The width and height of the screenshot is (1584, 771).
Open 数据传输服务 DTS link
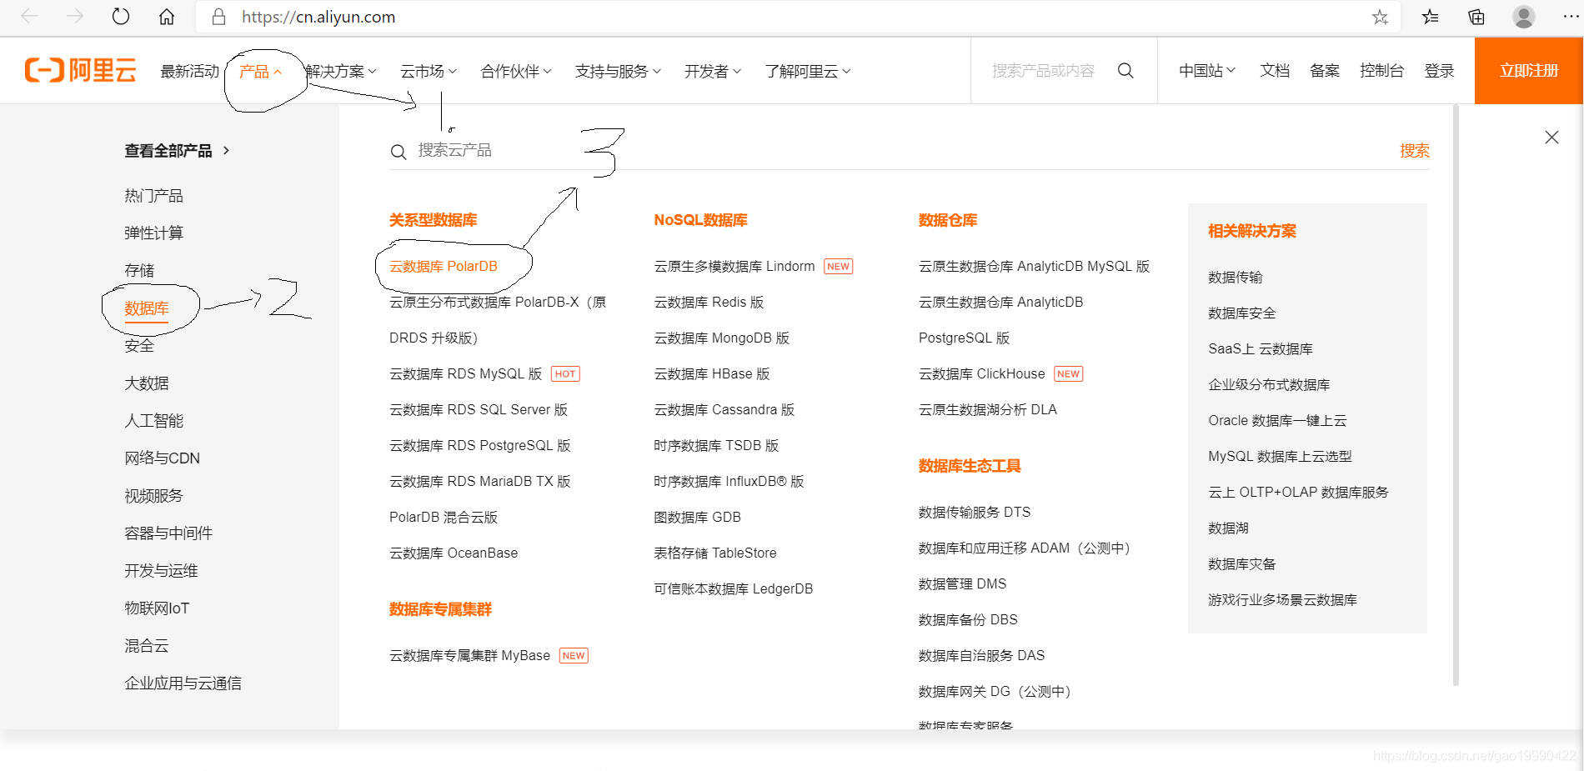975,513
